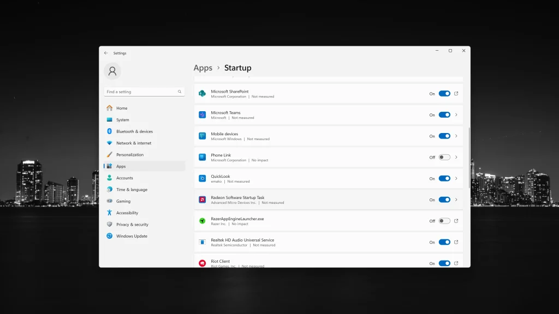Open Personalization settings
The width and height of the screenshot is (559, 314).
[144, 154]
